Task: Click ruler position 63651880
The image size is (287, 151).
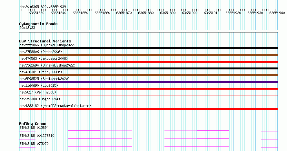Action: [146, 13]
